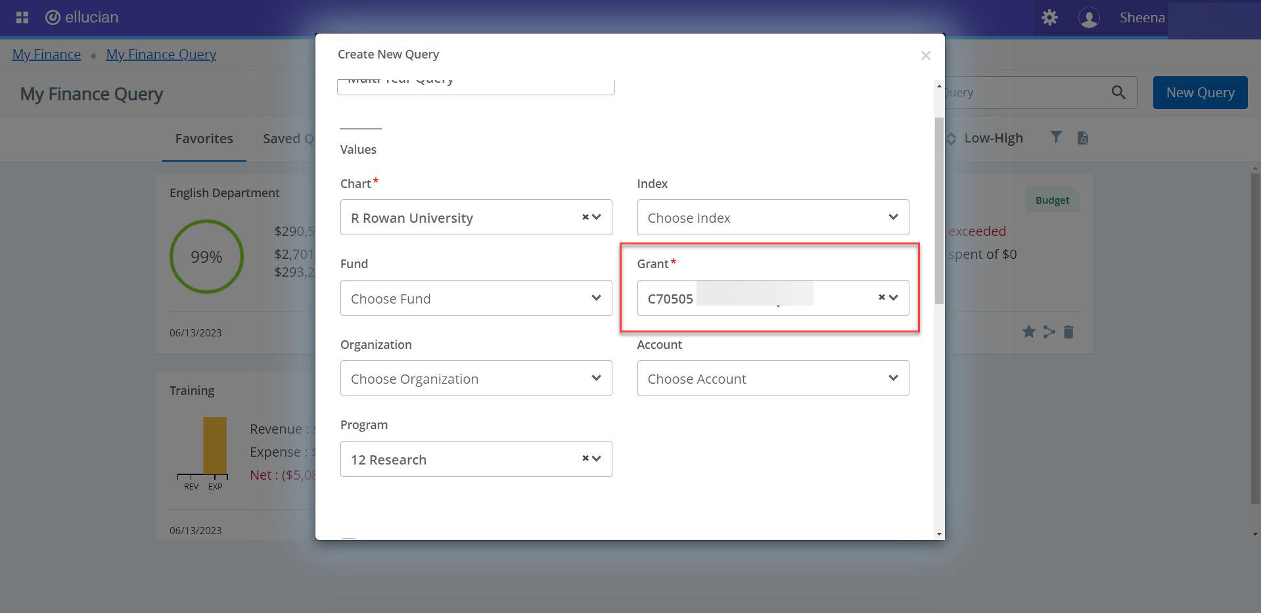Screen dimensions: 1261x613
Task: Share the query using the share icon
Action: pos(1049,332)
